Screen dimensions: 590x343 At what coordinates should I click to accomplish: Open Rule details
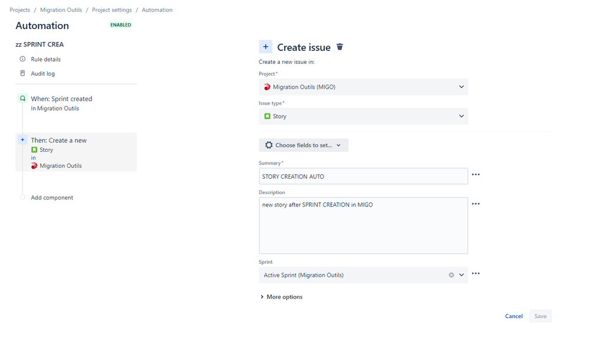pos(45,59)
